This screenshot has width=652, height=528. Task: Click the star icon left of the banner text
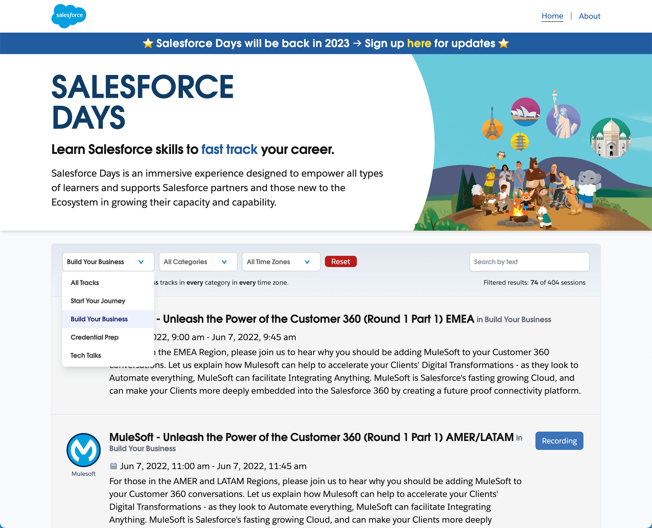point(148,43)
